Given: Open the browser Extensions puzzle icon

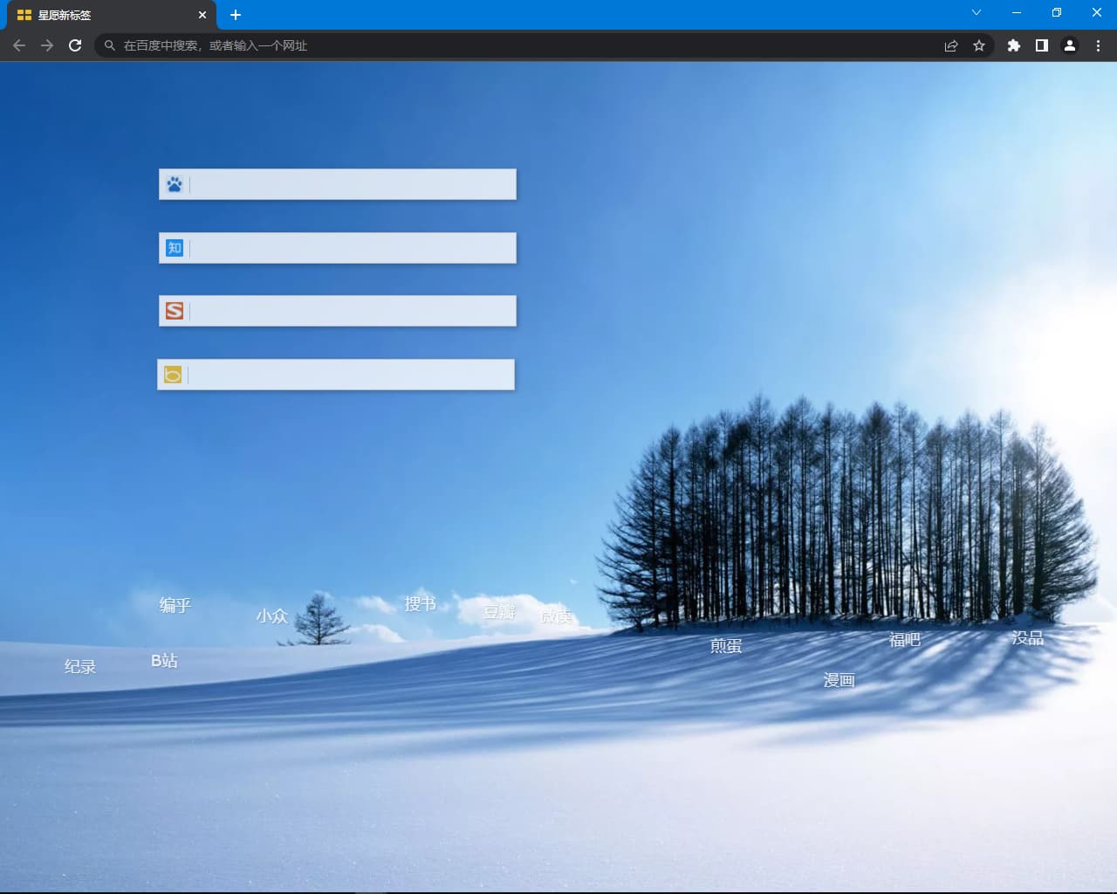Looking at the screenshot, I should pos(1013,45).
